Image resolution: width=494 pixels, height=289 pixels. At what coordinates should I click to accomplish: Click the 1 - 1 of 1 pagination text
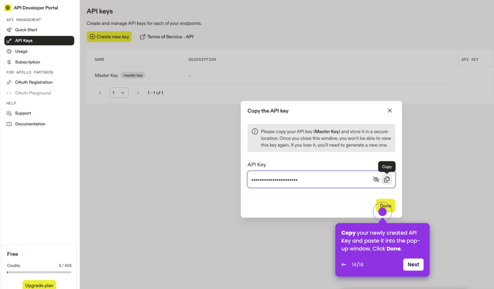pos(155,93)
